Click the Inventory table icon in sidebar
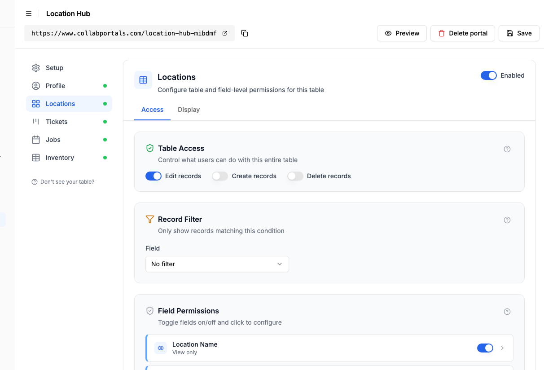Viewport: 544px width, 370px height. click(x=36, y=158)
